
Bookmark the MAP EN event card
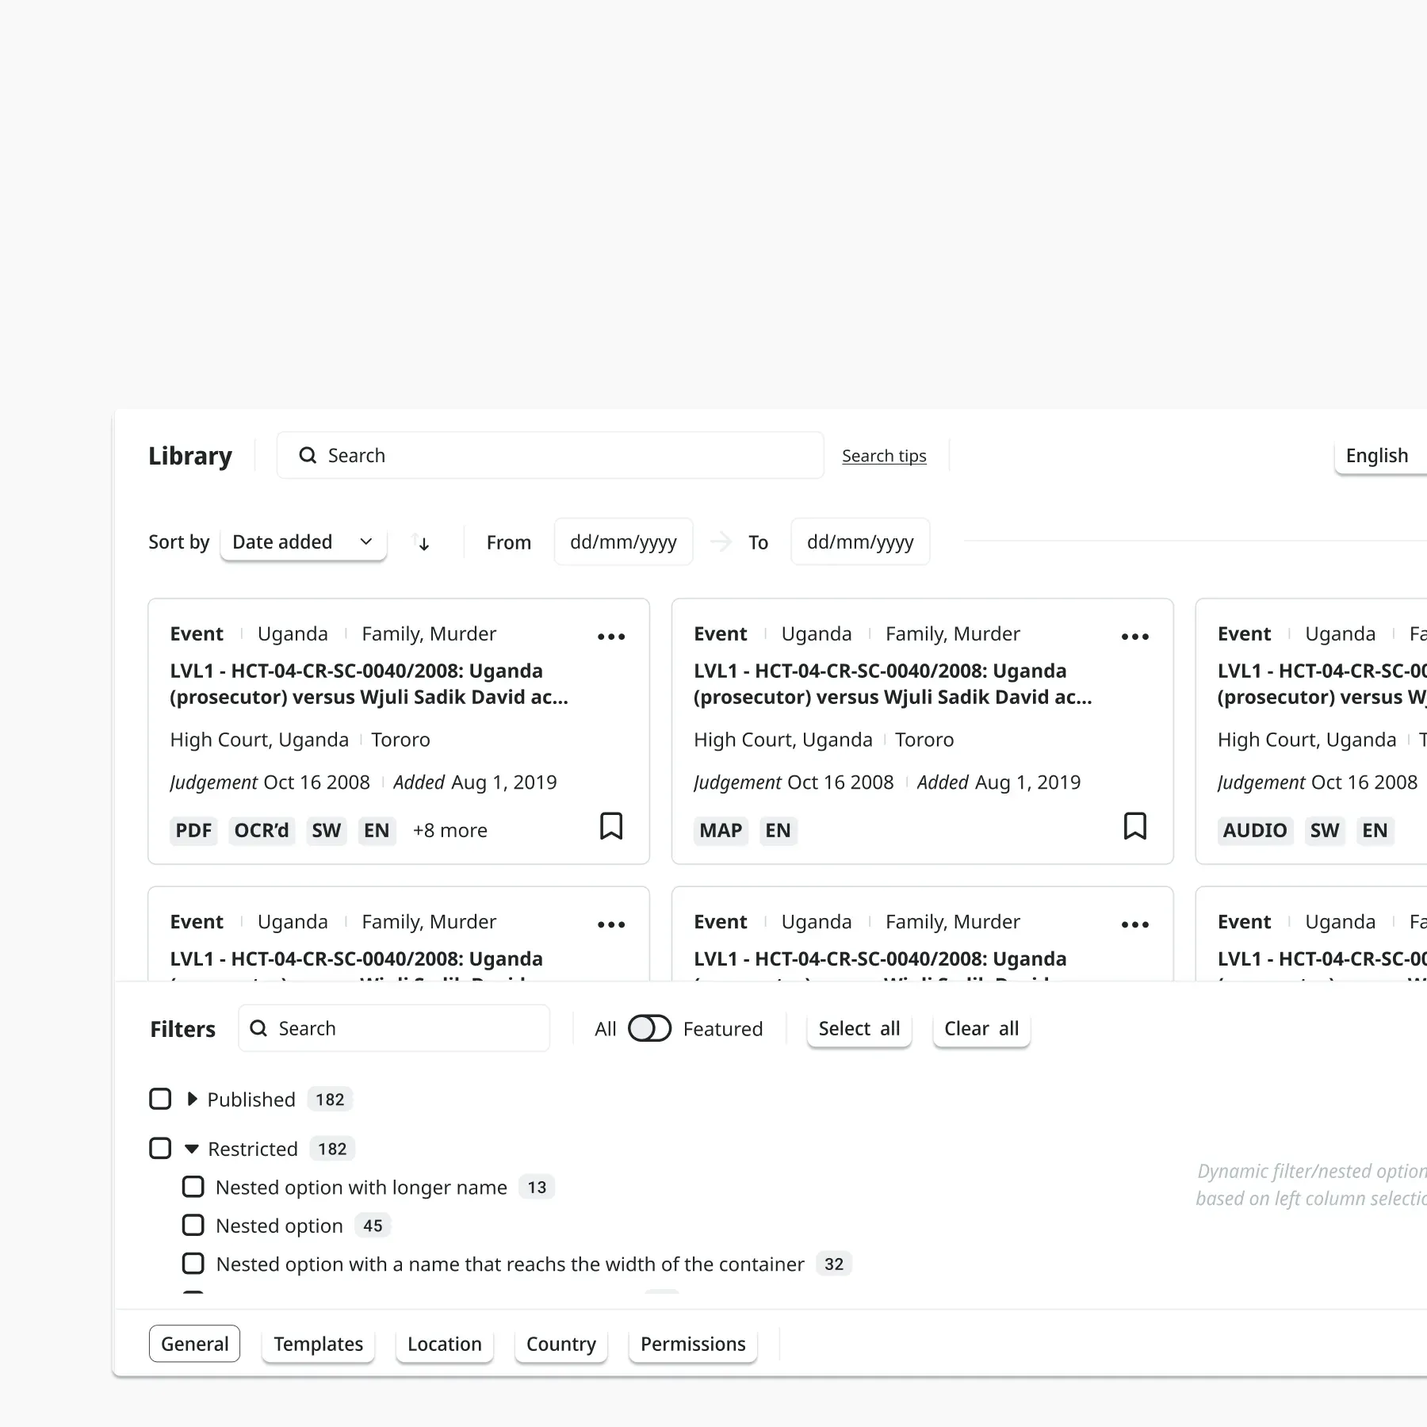pos(1134,826)
